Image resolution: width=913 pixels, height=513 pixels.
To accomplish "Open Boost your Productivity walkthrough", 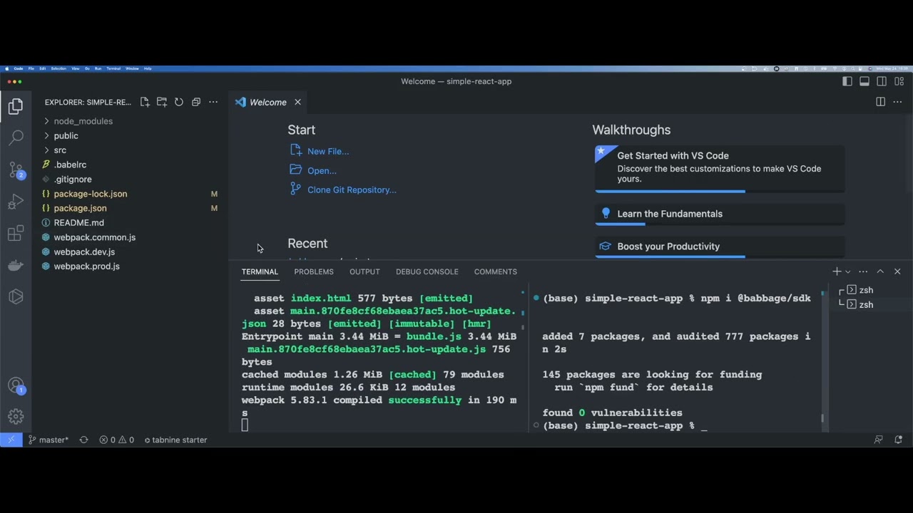I will click(720, 247).
